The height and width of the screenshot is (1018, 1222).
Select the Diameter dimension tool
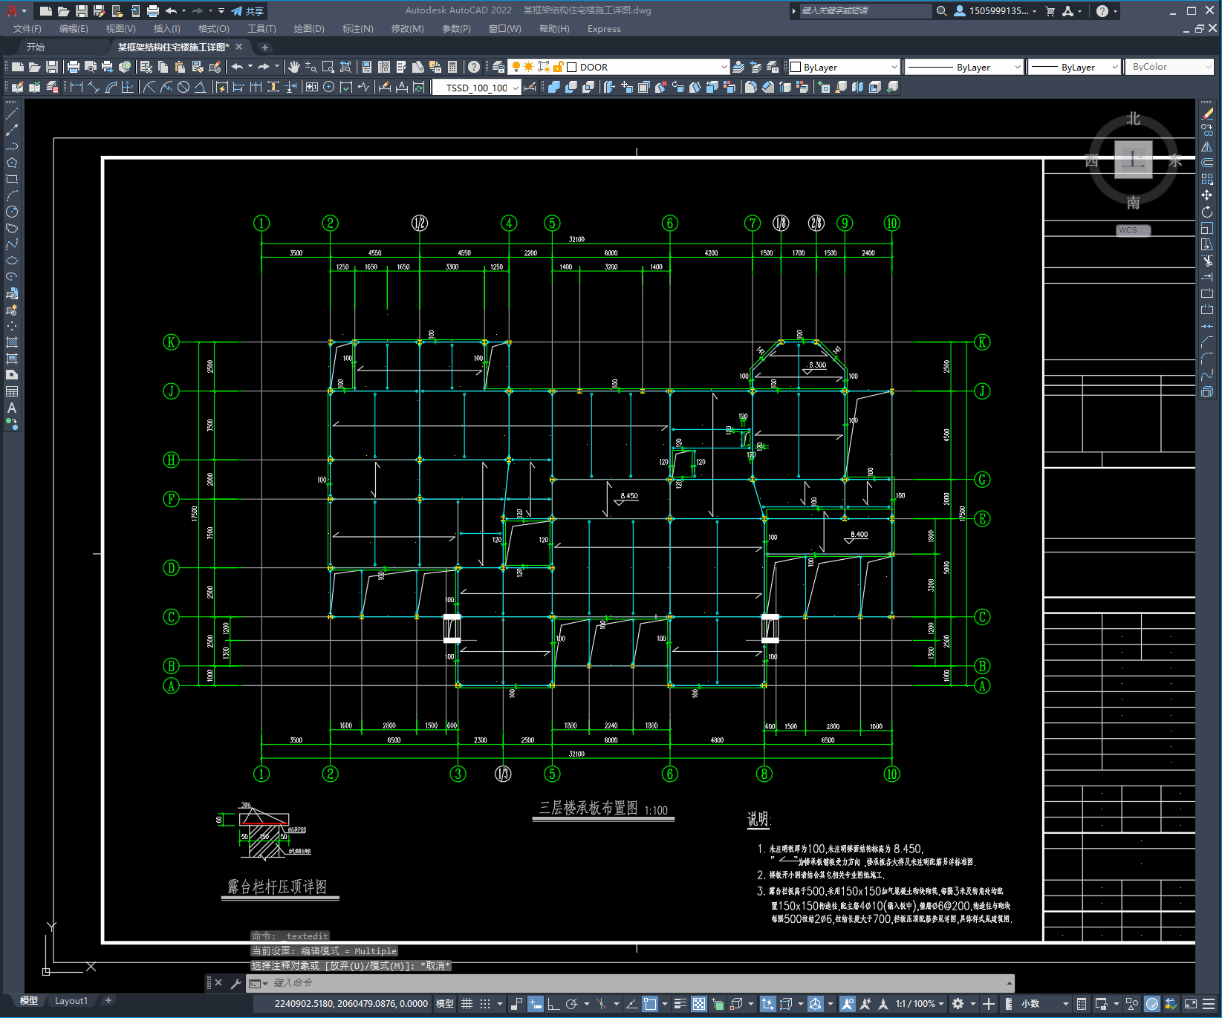(x=183, y=87)
